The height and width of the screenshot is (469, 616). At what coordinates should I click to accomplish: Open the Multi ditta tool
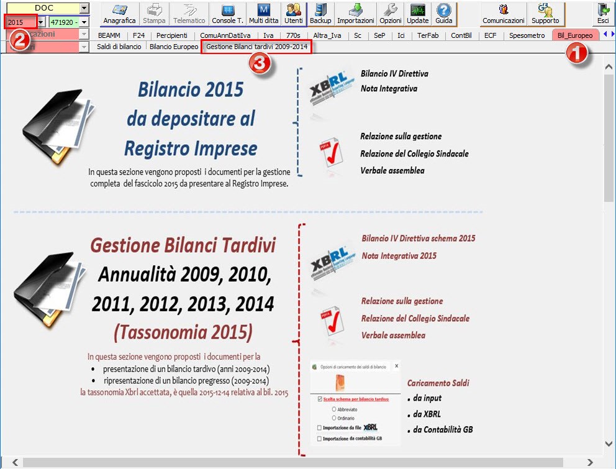coord(263,13)
